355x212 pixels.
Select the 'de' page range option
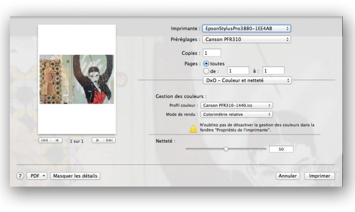point(206,71)
